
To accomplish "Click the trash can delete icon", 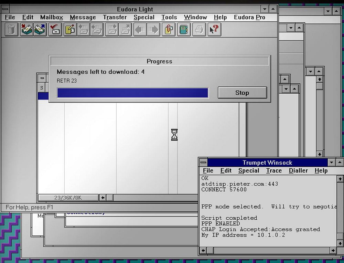I will [11, 29].
